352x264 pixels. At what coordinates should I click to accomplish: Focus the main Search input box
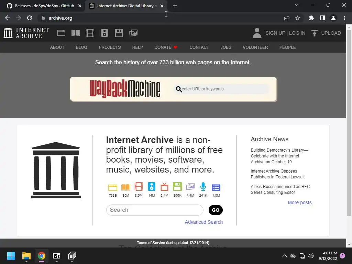155,210
